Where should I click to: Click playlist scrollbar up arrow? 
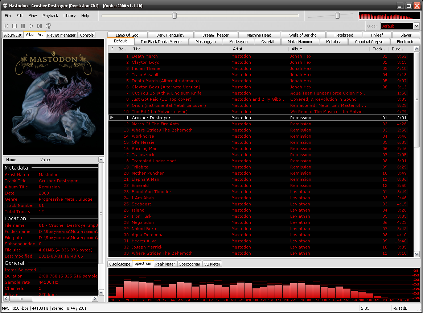417,49
